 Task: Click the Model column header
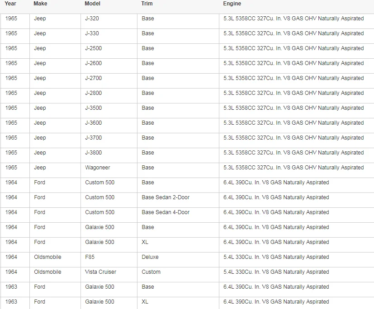click(x=93, y=4)
